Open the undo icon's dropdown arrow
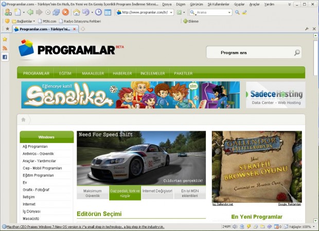Viewport: 319px width, 231px height. click(x=92, y=12)
